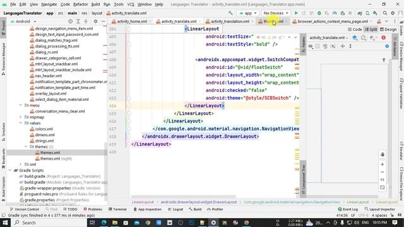Show hidden editor tabs chevron

[386, 21]
